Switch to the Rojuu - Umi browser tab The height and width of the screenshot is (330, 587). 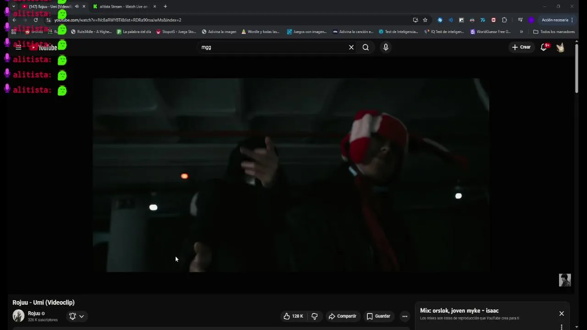(x=50, y=6)
